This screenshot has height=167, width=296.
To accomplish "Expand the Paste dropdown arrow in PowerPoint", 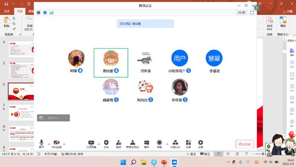I will (7, 30).
